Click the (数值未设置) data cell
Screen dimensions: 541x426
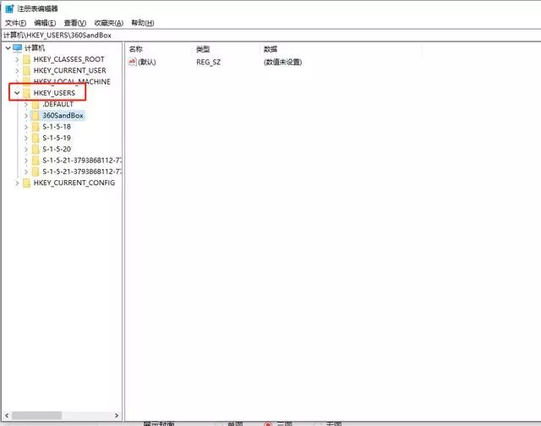283,62
